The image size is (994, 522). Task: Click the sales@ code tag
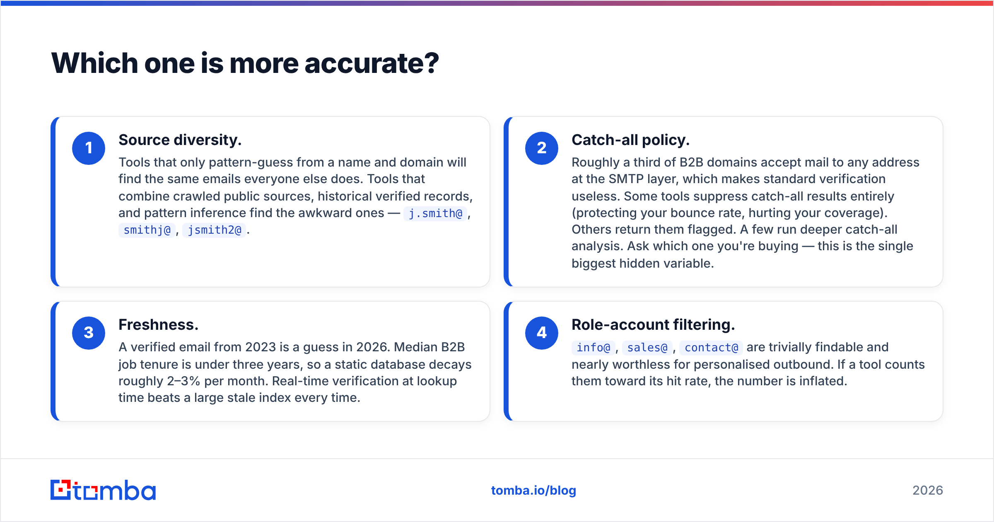coord(647,348)
